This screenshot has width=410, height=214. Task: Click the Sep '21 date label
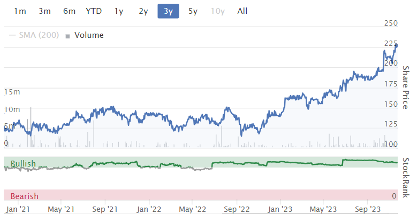coord(105,209)
